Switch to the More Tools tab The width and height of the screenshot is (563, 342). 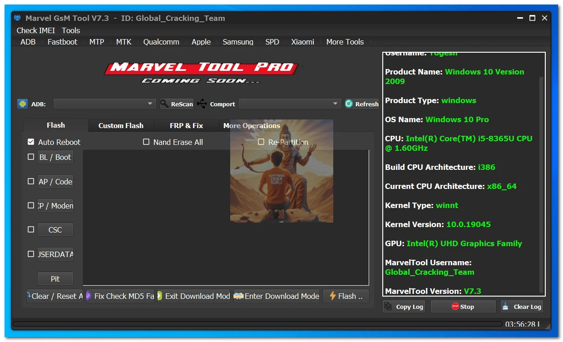345,42
